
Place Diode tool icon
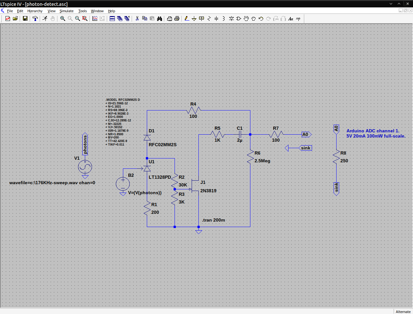(231, 19)
